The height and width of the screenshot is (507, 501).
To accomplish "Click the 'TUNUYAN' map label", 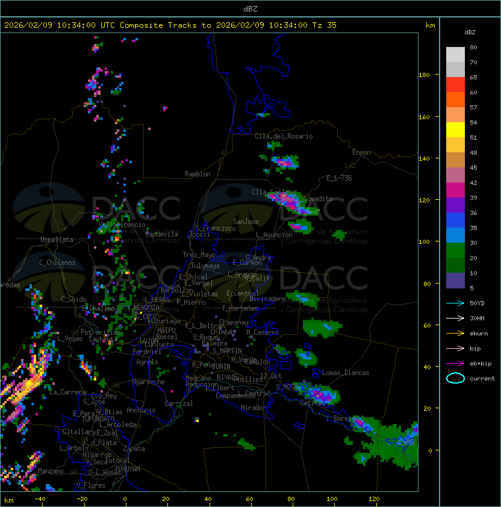I will (x=128, y=469).
